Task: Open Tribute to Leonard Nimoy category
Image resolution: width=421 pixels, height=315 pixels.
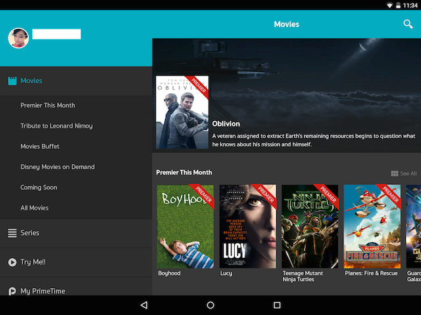Action: pos(56,126)
